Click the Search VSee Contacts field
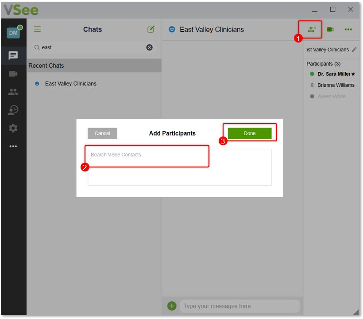The image size is (363, 319). [x=179, y=167]
